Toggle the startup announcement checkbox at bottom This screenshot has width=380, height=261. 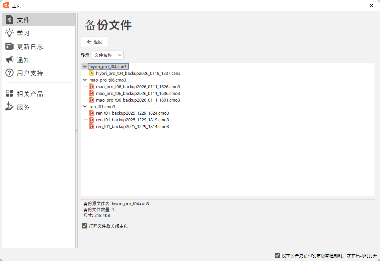point(277,255)
